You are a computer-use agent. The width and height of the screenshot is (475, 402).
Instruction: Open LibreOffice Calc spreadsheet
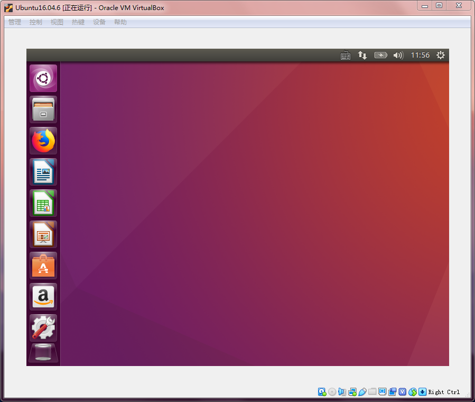point(43,203)
